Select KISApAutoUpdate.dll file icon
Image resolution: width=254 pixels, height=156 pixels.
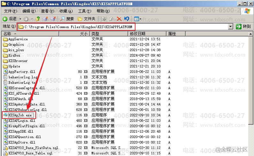click(6, 104)
